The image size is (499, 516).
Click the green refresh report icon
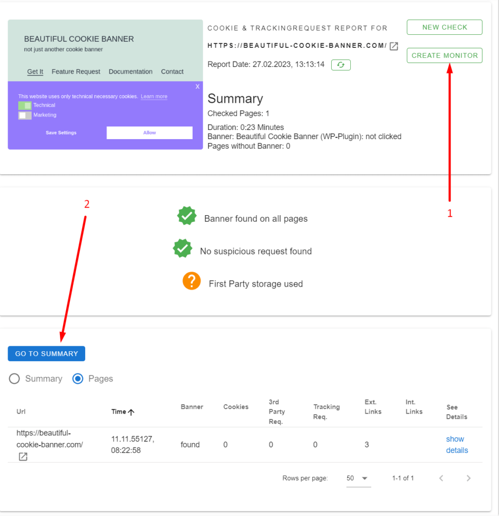(341, 65)
